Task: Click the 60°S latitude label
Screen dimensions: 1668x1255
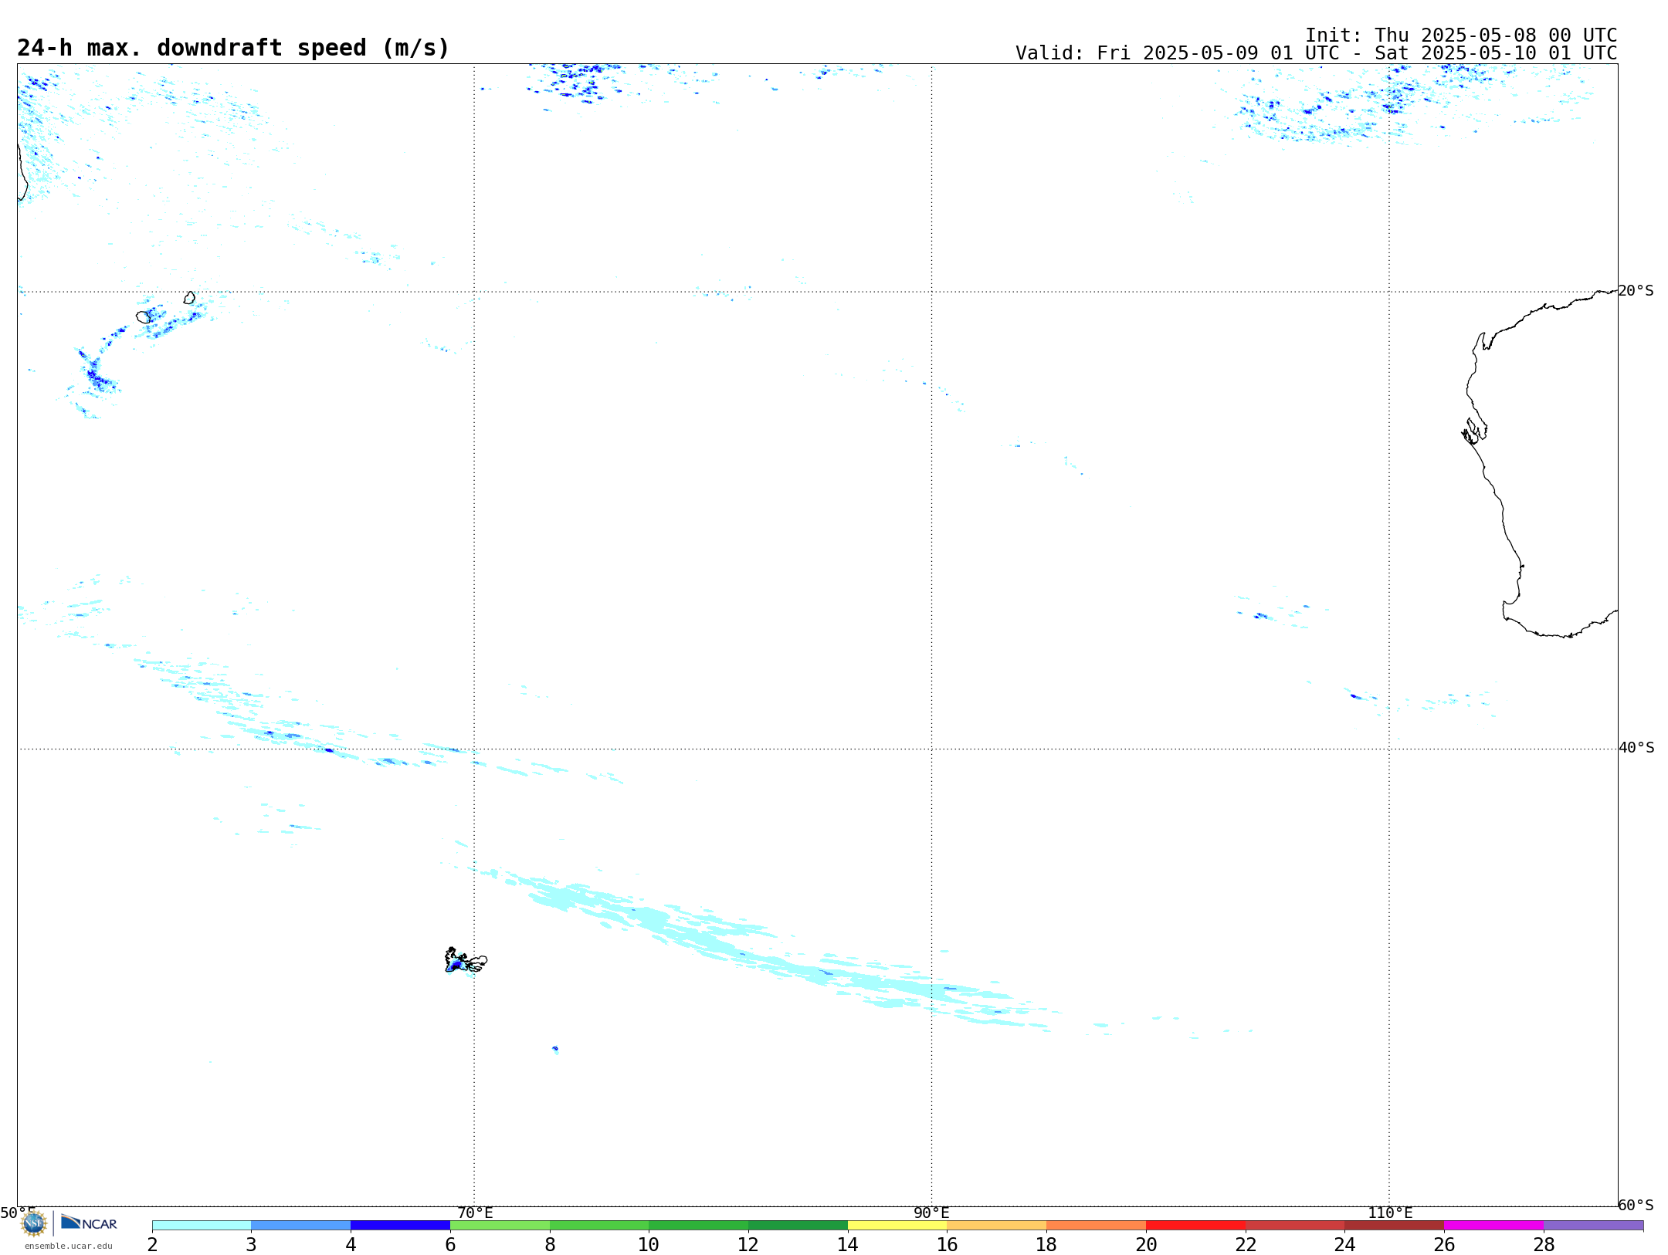Action: pyautogui.click(x=1636, y=1205)
